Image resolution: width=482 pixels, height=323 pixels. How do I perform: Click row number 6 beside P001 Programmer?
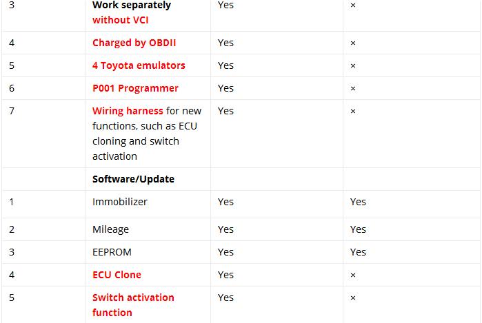[x=12, y=88]
